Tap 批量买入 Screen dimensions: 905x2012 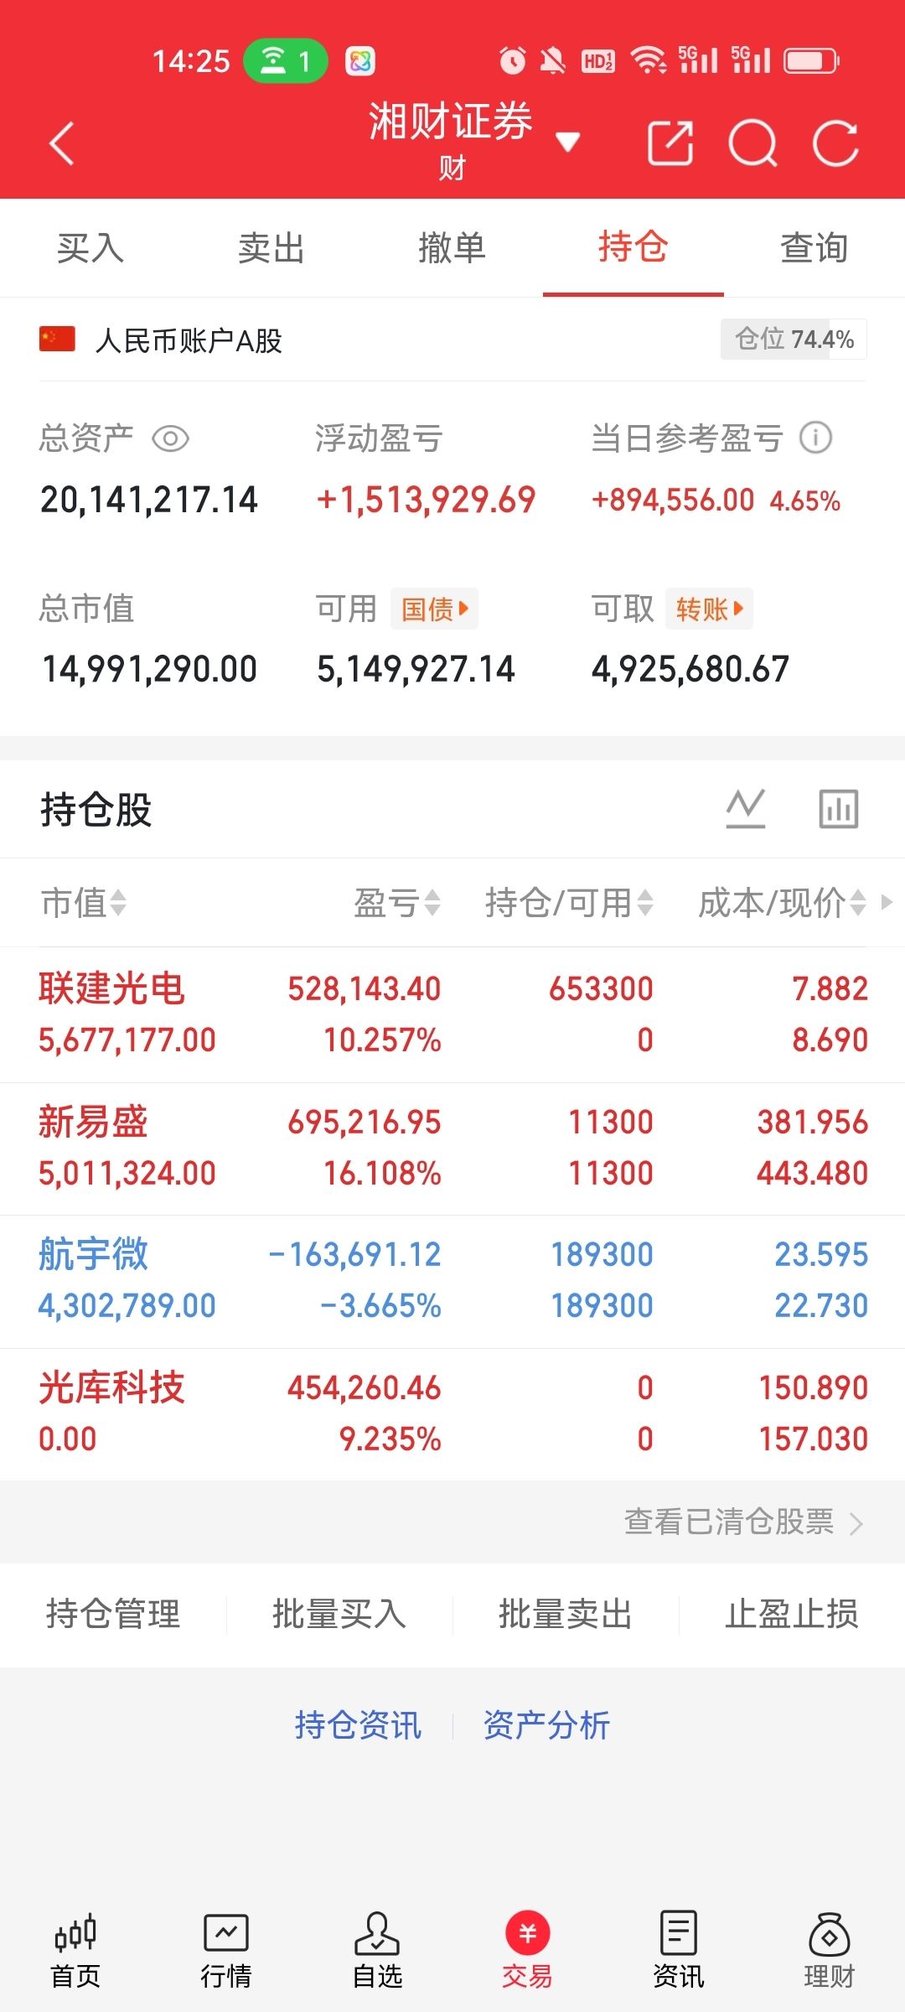(x=339, y=1614)
